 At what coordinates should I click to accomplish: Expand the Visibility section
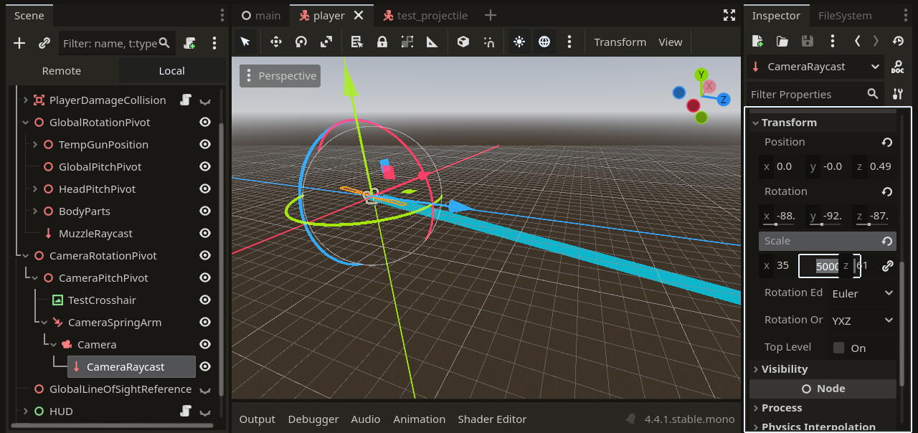[784, 369]
